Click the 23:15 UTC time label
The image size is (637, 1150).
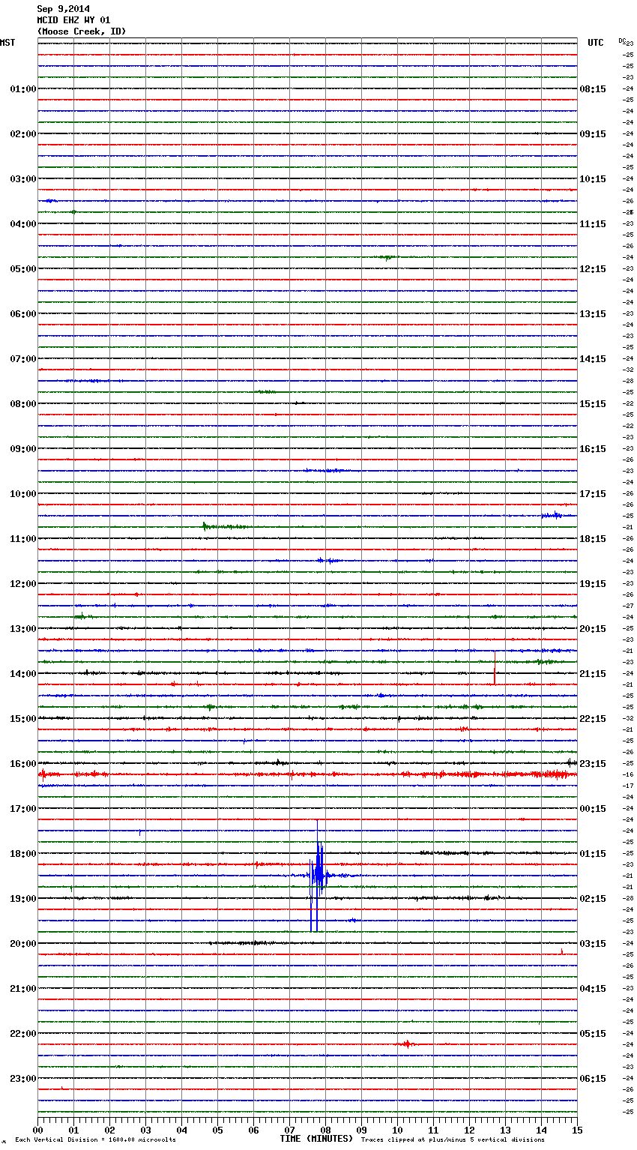pyautogui.click(x=593, y=764)
